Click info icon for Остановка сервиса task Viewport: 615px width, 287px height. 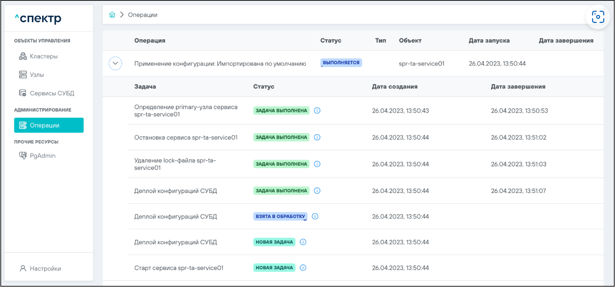point(317,137)
